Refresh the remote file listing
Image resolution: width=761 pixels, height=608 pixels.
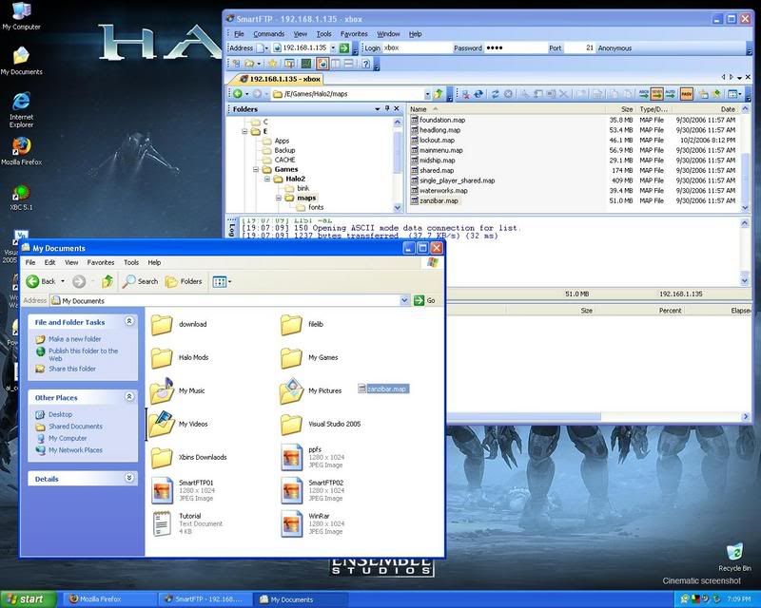click(495, 94)
